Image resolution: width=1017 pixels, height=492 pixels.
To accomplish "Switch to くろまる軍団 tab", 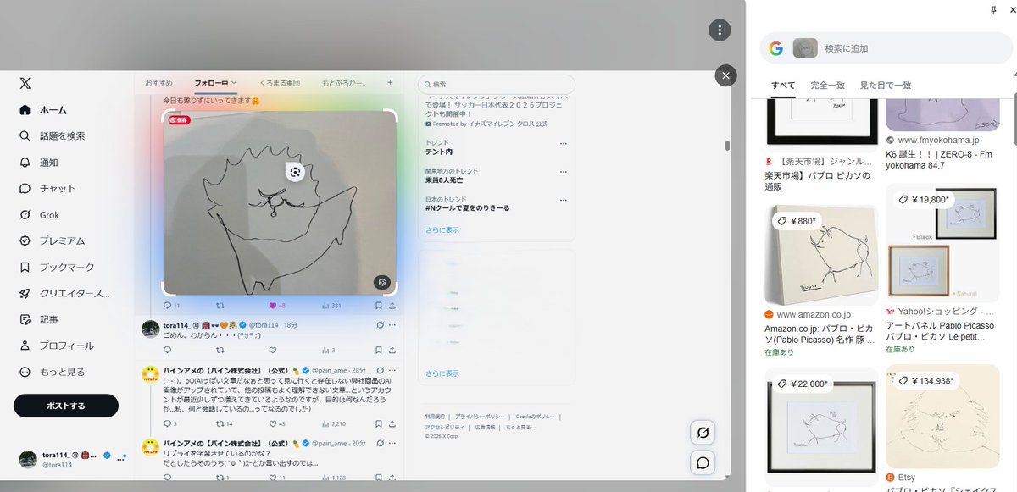I will click(280, 83).
